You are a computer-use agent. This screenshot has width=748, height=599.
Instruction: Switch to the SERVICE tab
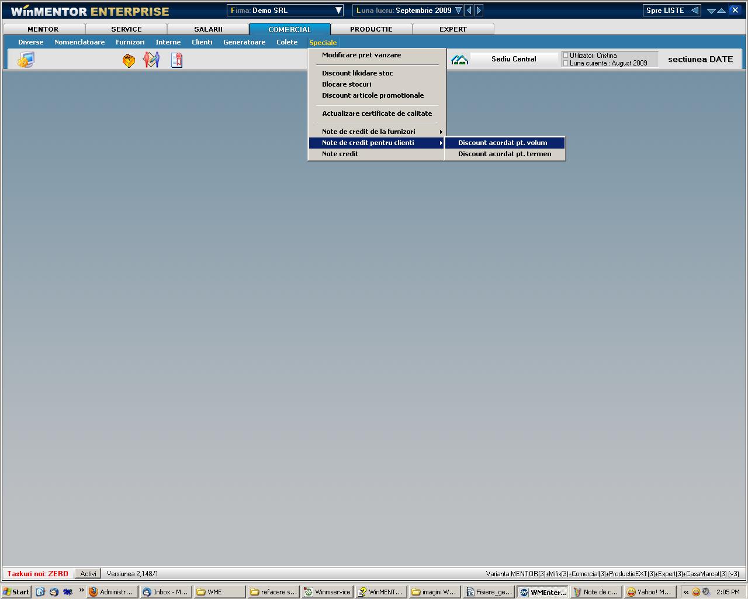[x=126, y=29]
